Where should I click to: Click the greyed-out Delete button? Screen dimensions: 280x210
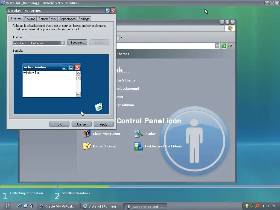pyautogui.click(x=99, y=42)
